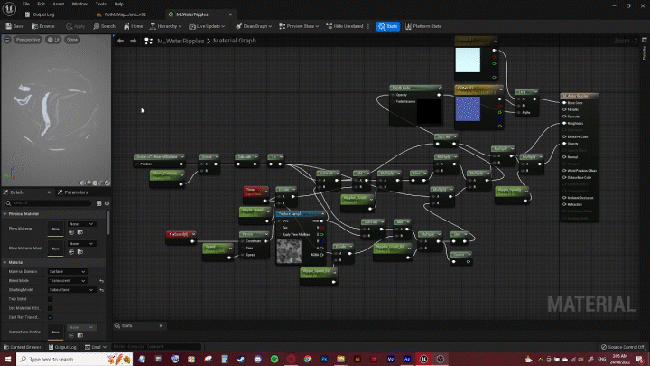Open Preview State dropdown
The height and width of the screenshot is (366, 650).
pos(299,26)
